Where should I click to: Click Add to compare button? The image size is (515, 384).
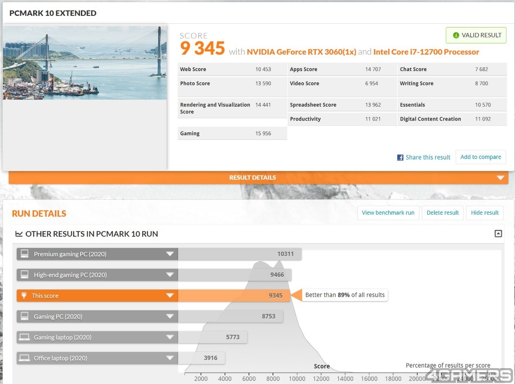(x=481, y=157)
